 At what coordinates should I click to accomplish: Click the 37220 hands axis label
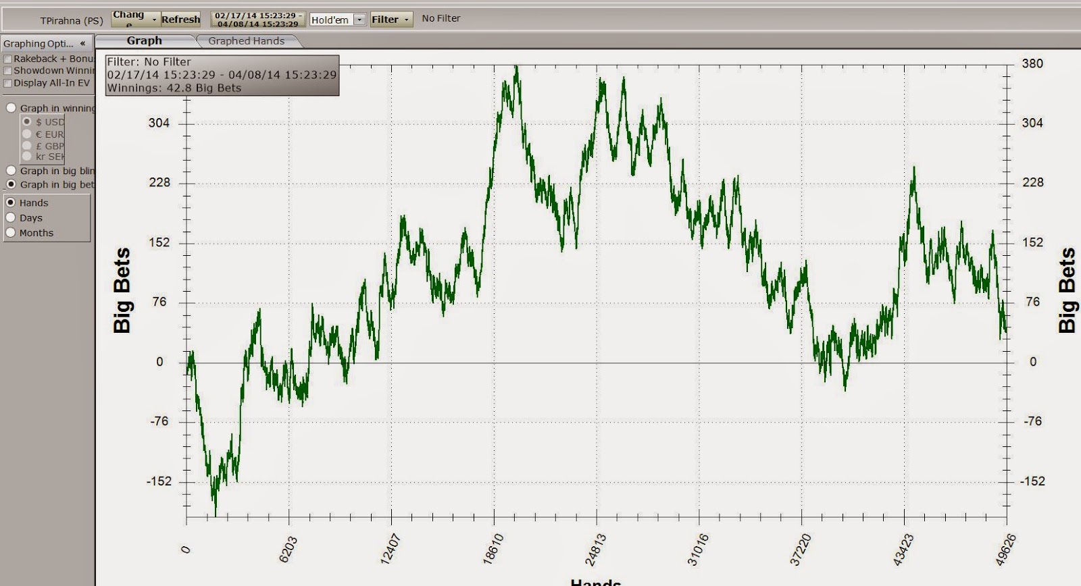tap(801, 550)
